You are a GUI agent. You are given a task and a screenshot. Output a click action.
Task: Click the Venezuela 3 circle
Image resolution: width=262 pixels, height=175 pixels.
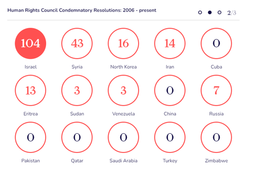(x=123, y=90)
